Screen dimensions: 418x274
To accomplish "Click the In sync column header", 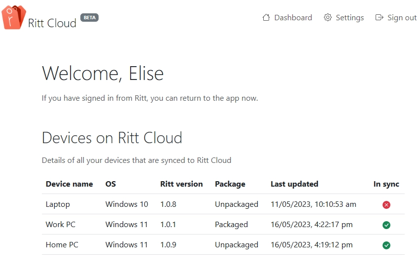I will (x=386, y=184).
